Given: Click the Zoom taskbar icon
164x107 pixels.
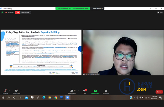Looking at the screenshot, I should 68,98.
